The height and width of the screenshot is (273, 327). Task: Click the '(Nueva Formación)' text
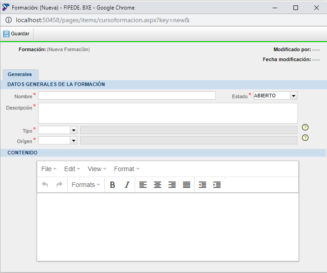[x=68, y=49]
